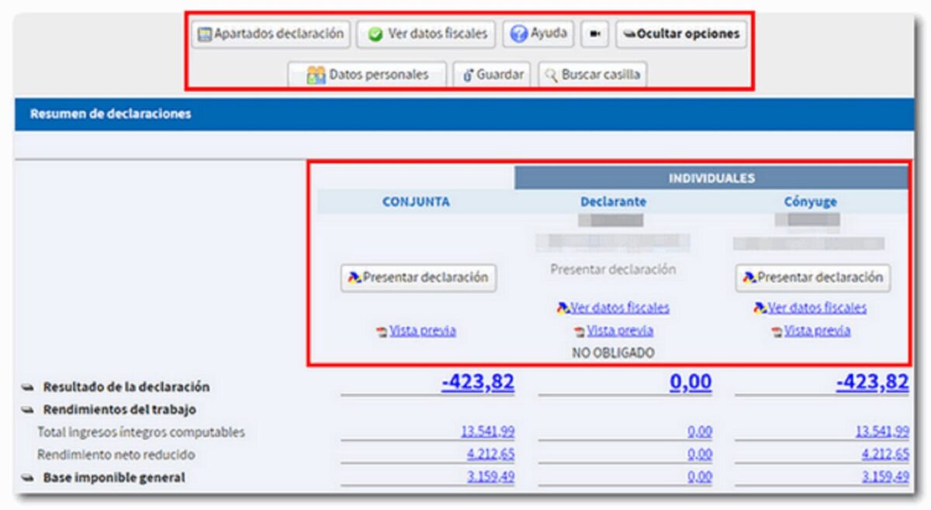Click Conjunta result -423,82
The image size is (931, 510).
[478, 382]
